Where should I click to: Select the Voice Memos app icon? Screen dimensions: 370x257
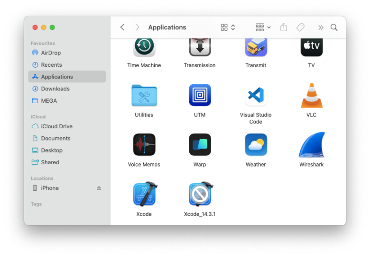144,145
